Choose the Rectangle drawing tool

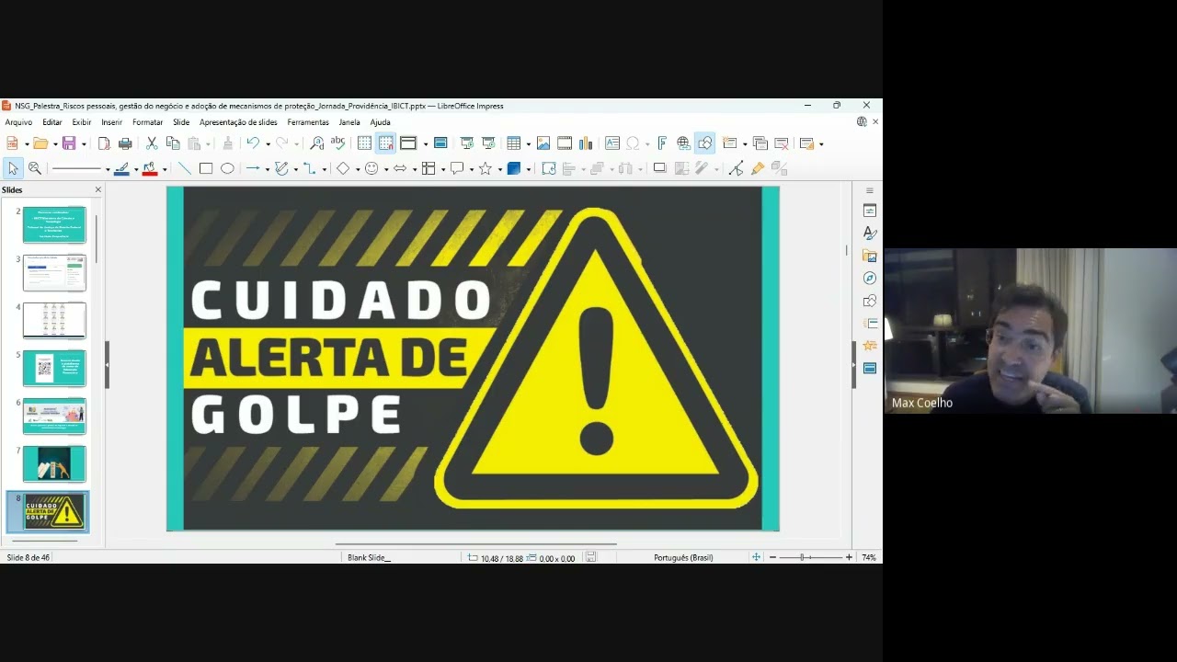coord(206,168)
